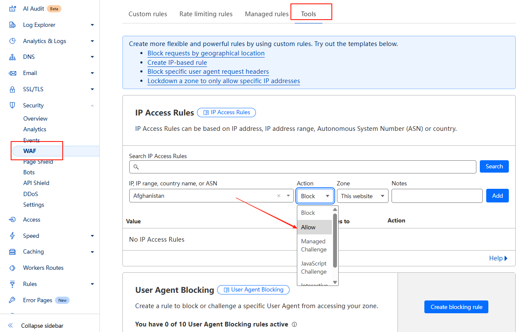Viewport: 531px width, 332px height.
Task: Select the AI Audit icon in the sidebar
Action: point(13,8)
